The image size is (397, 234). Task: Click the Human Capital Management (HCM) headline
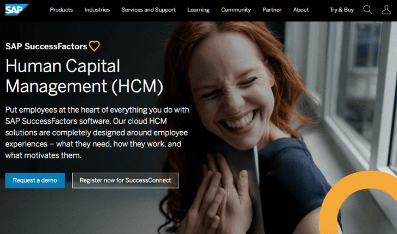(x=84, y=76)
